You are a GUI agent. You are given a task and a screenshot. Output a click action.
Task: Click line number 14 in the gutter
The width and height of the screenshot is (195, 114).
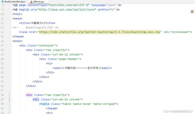coord(2,32)
